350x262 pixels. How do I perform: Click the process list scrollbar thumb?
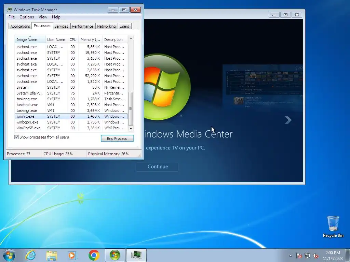pyautogui.click(x=131, y=109)
